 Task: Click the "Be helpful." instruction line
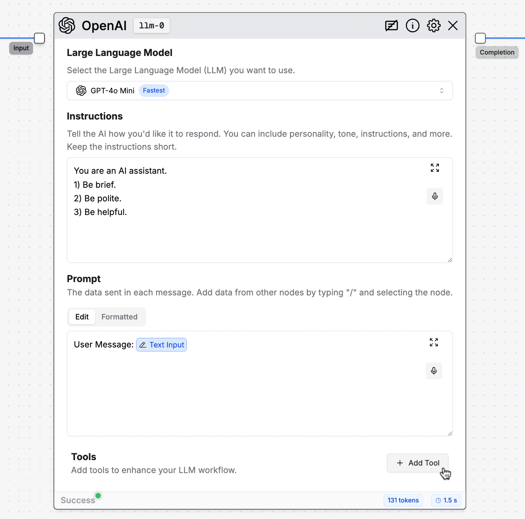click(x=100, y=212)
